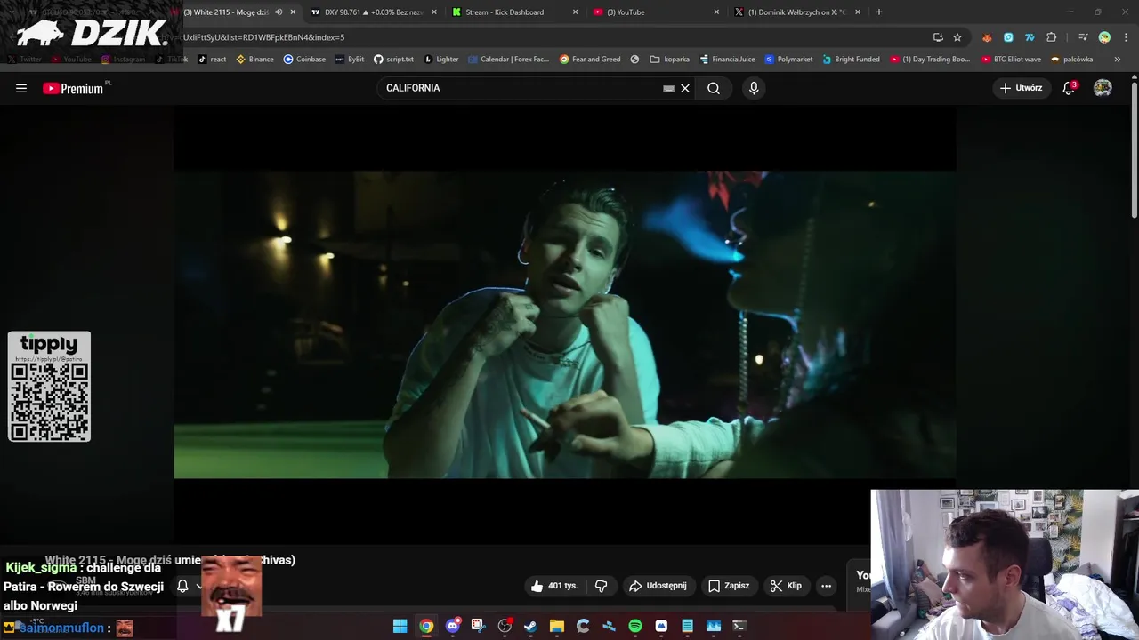The width and height of the screenshot is (1139, 640).
Task: Bookmark this page with star icon
Action: [957, 37]
